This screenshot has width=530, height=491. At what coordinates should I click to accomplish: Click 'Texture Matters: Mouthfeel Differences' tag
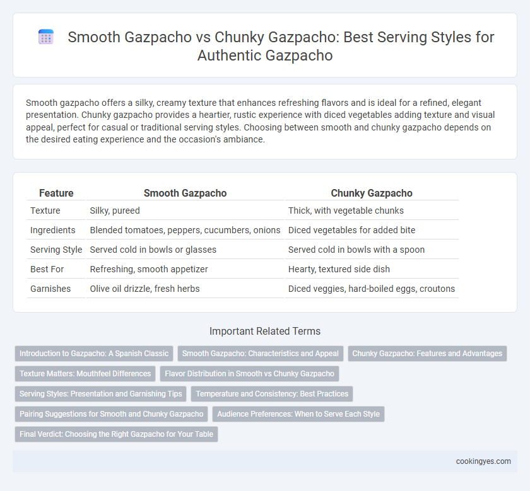coord(85,374)
